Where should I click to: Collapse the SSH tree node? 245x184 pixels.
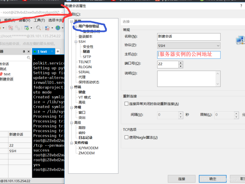pos(76,42)
